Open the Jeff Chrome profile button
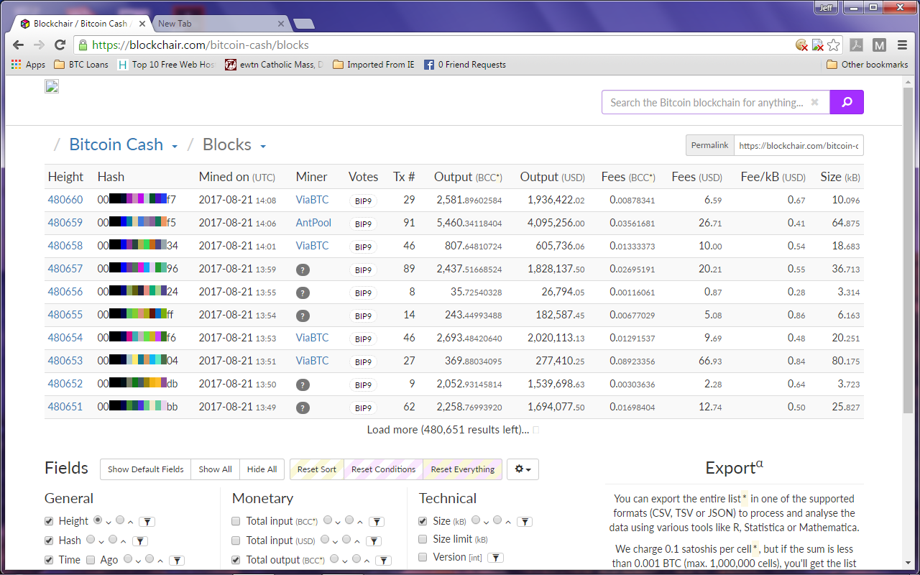The image size is (920, 575). click(827, 8)
